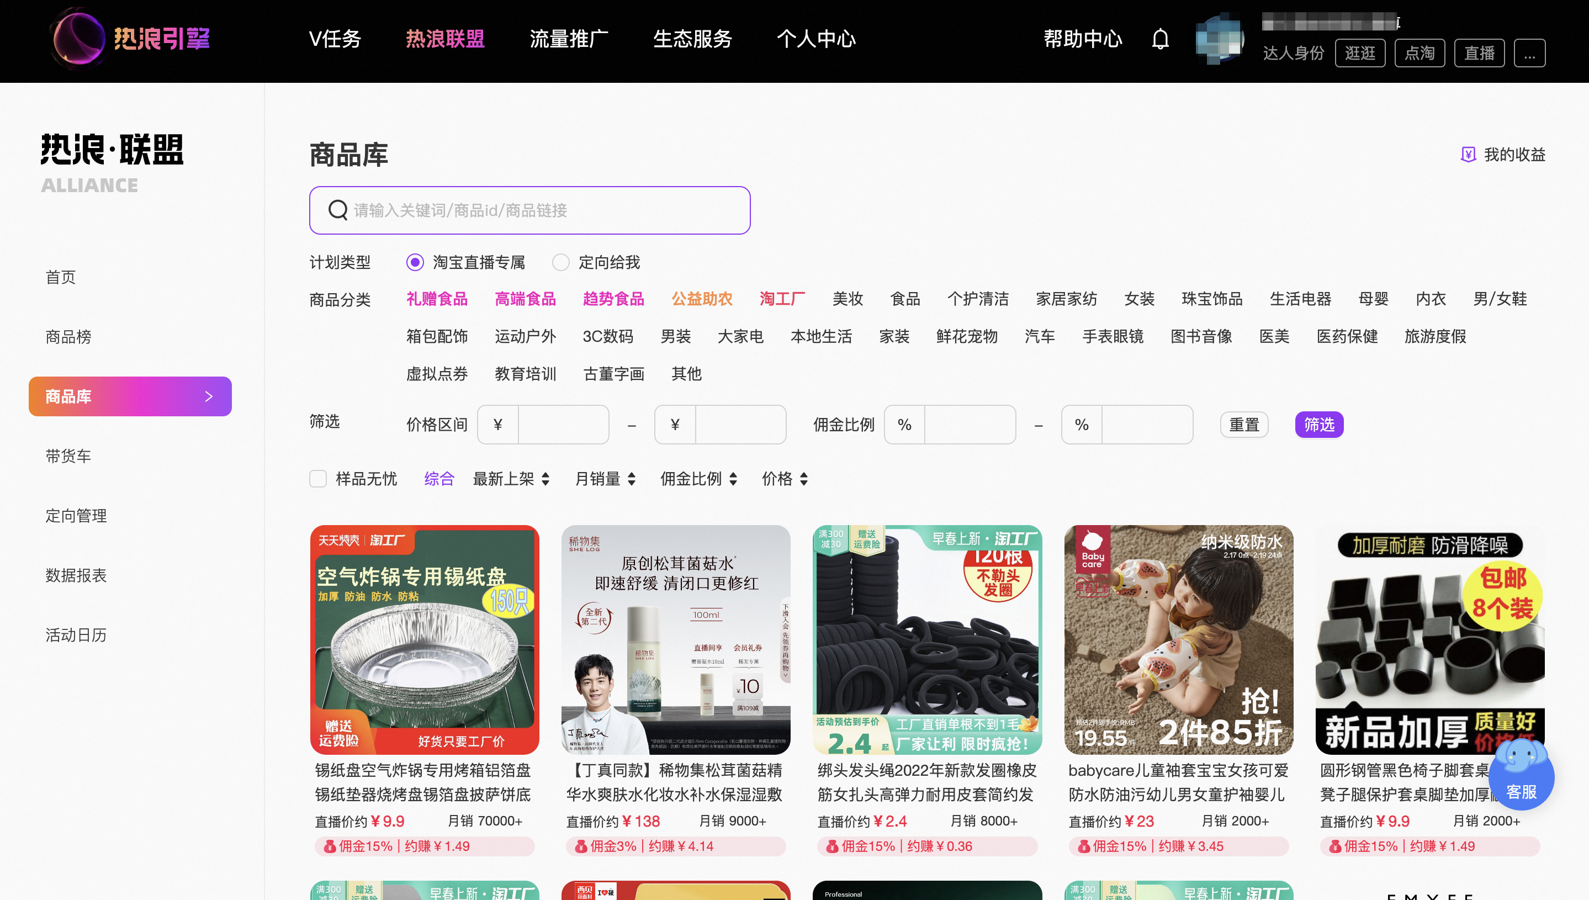Viewport: 1589px width, 900px height.
Task: Open the 帮助中心 link
Action: tap(1083, 39)
